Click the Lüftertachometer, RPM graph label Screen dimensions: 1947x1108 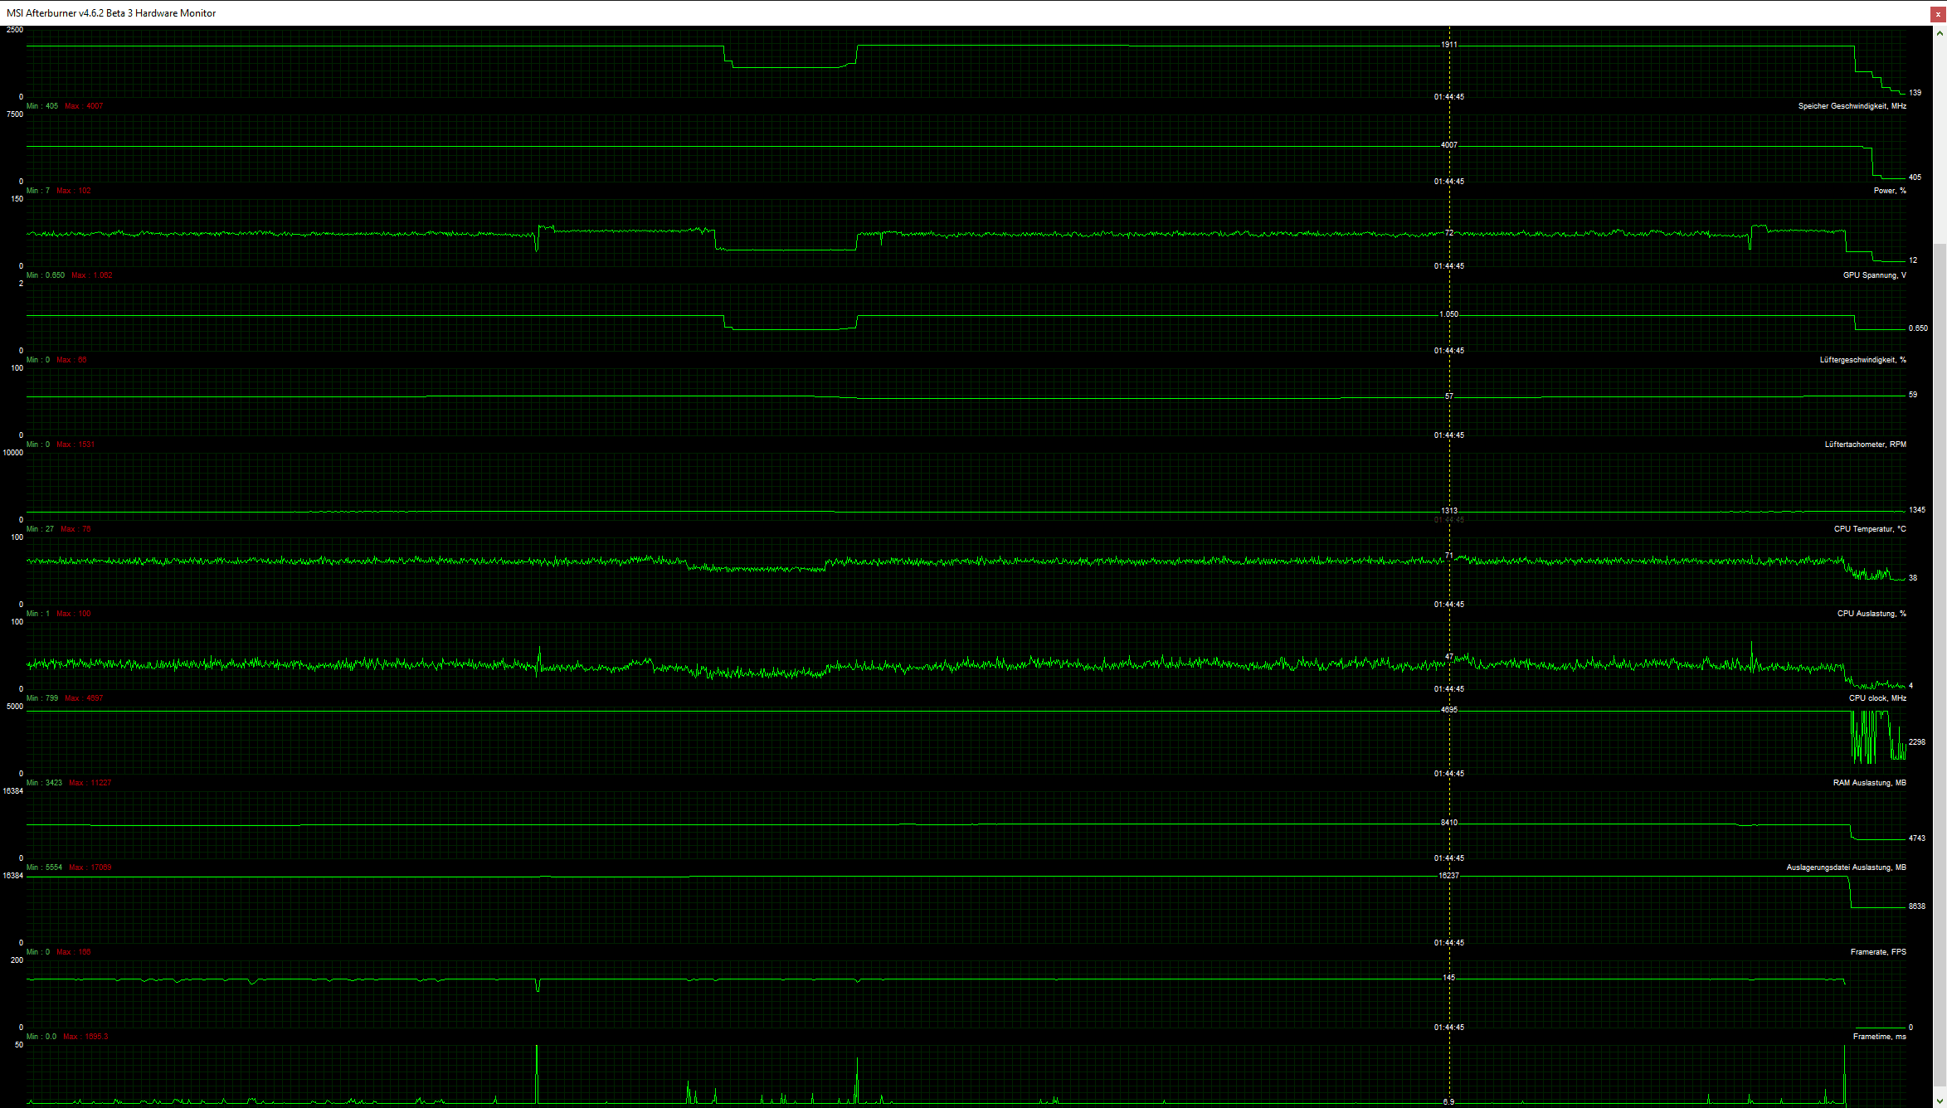1865,445
